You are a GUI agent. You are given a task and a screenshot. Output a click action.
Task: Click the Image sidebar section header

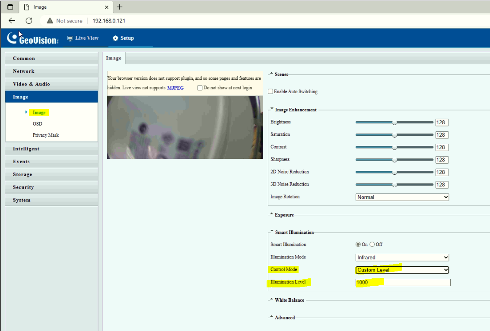tap(51, 97)
